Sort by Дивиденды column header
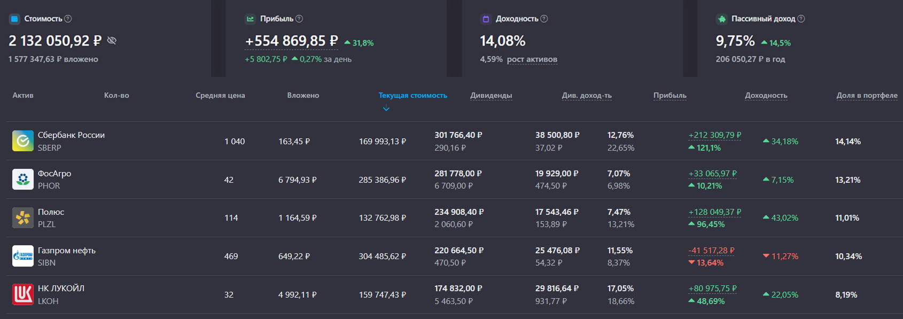 coord(491,95)
